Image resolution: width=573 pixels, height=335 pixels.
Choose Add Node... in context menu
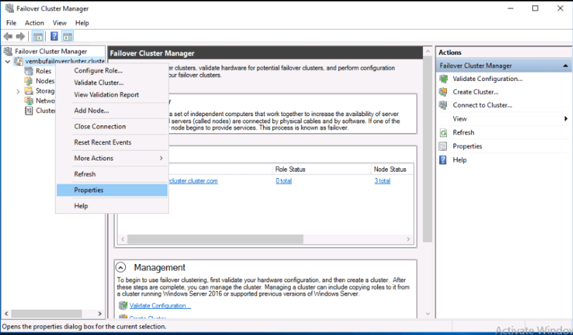[112, 110]
